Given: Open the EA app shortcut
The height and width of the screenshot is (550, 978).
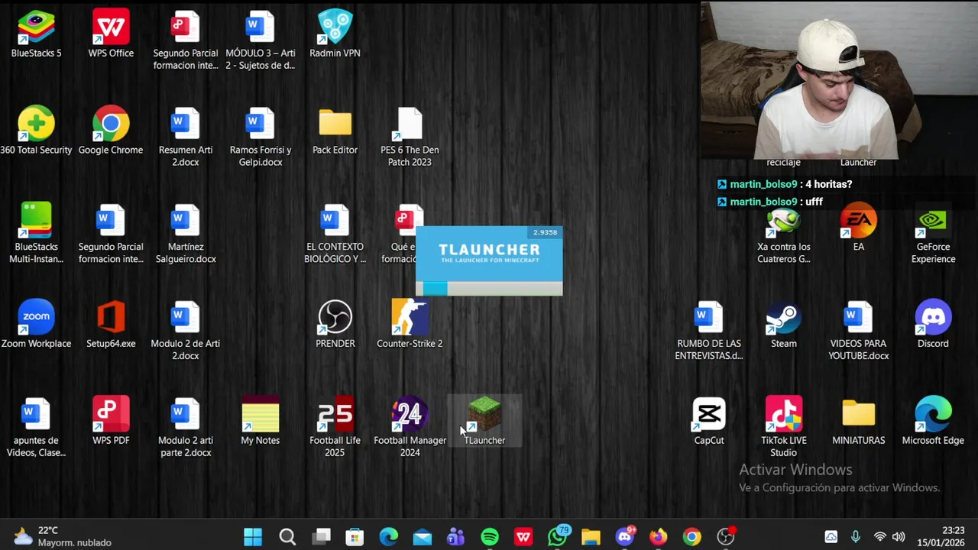Looking at the screenshot, I should [x=858, y=228].
